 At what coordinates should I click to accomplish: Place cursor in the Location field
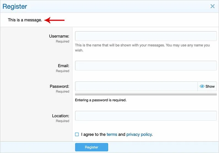(146, 116)
